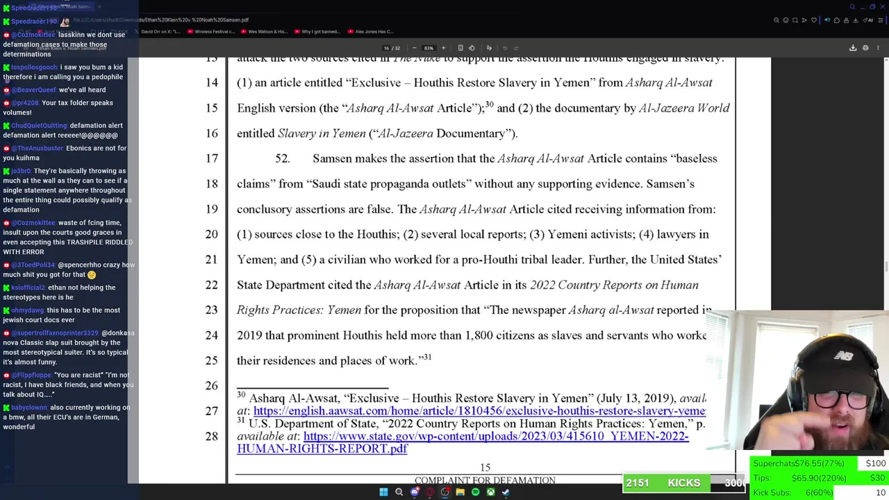Click chat username @TheAnusbuster
This screenshot has width=889, height=500.
click(x=38, y=148)
